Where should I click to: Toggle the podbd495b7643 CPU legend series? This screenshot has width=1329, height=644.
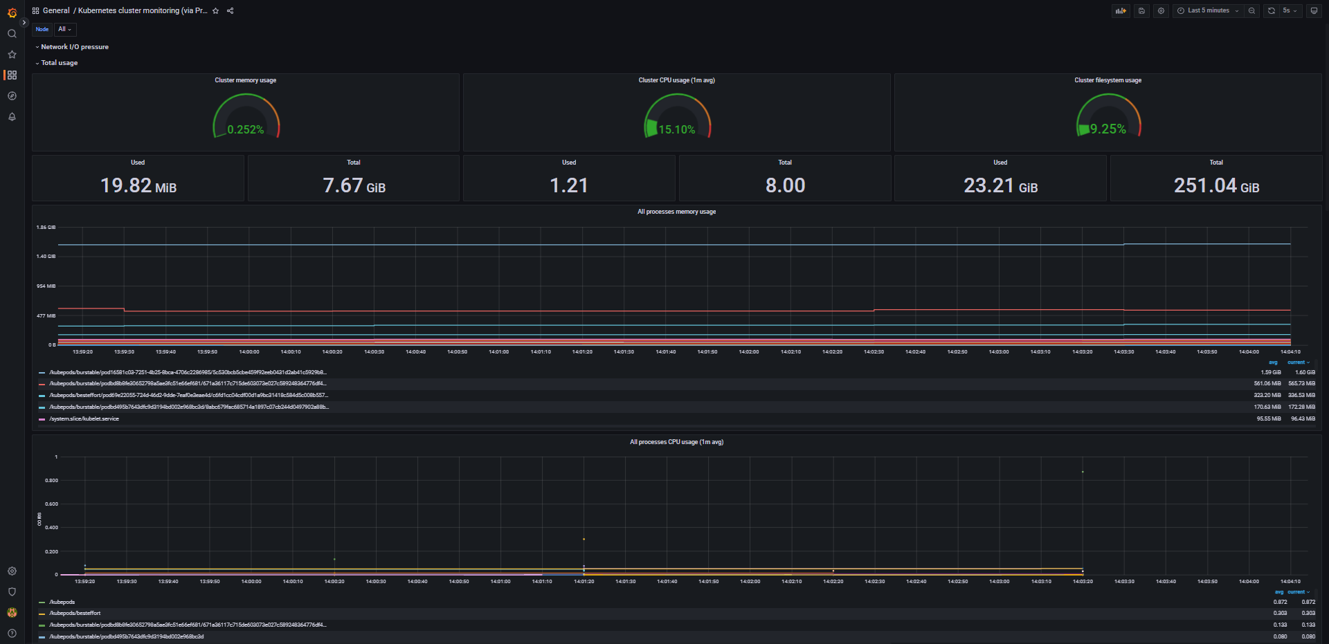pos(126,636)
